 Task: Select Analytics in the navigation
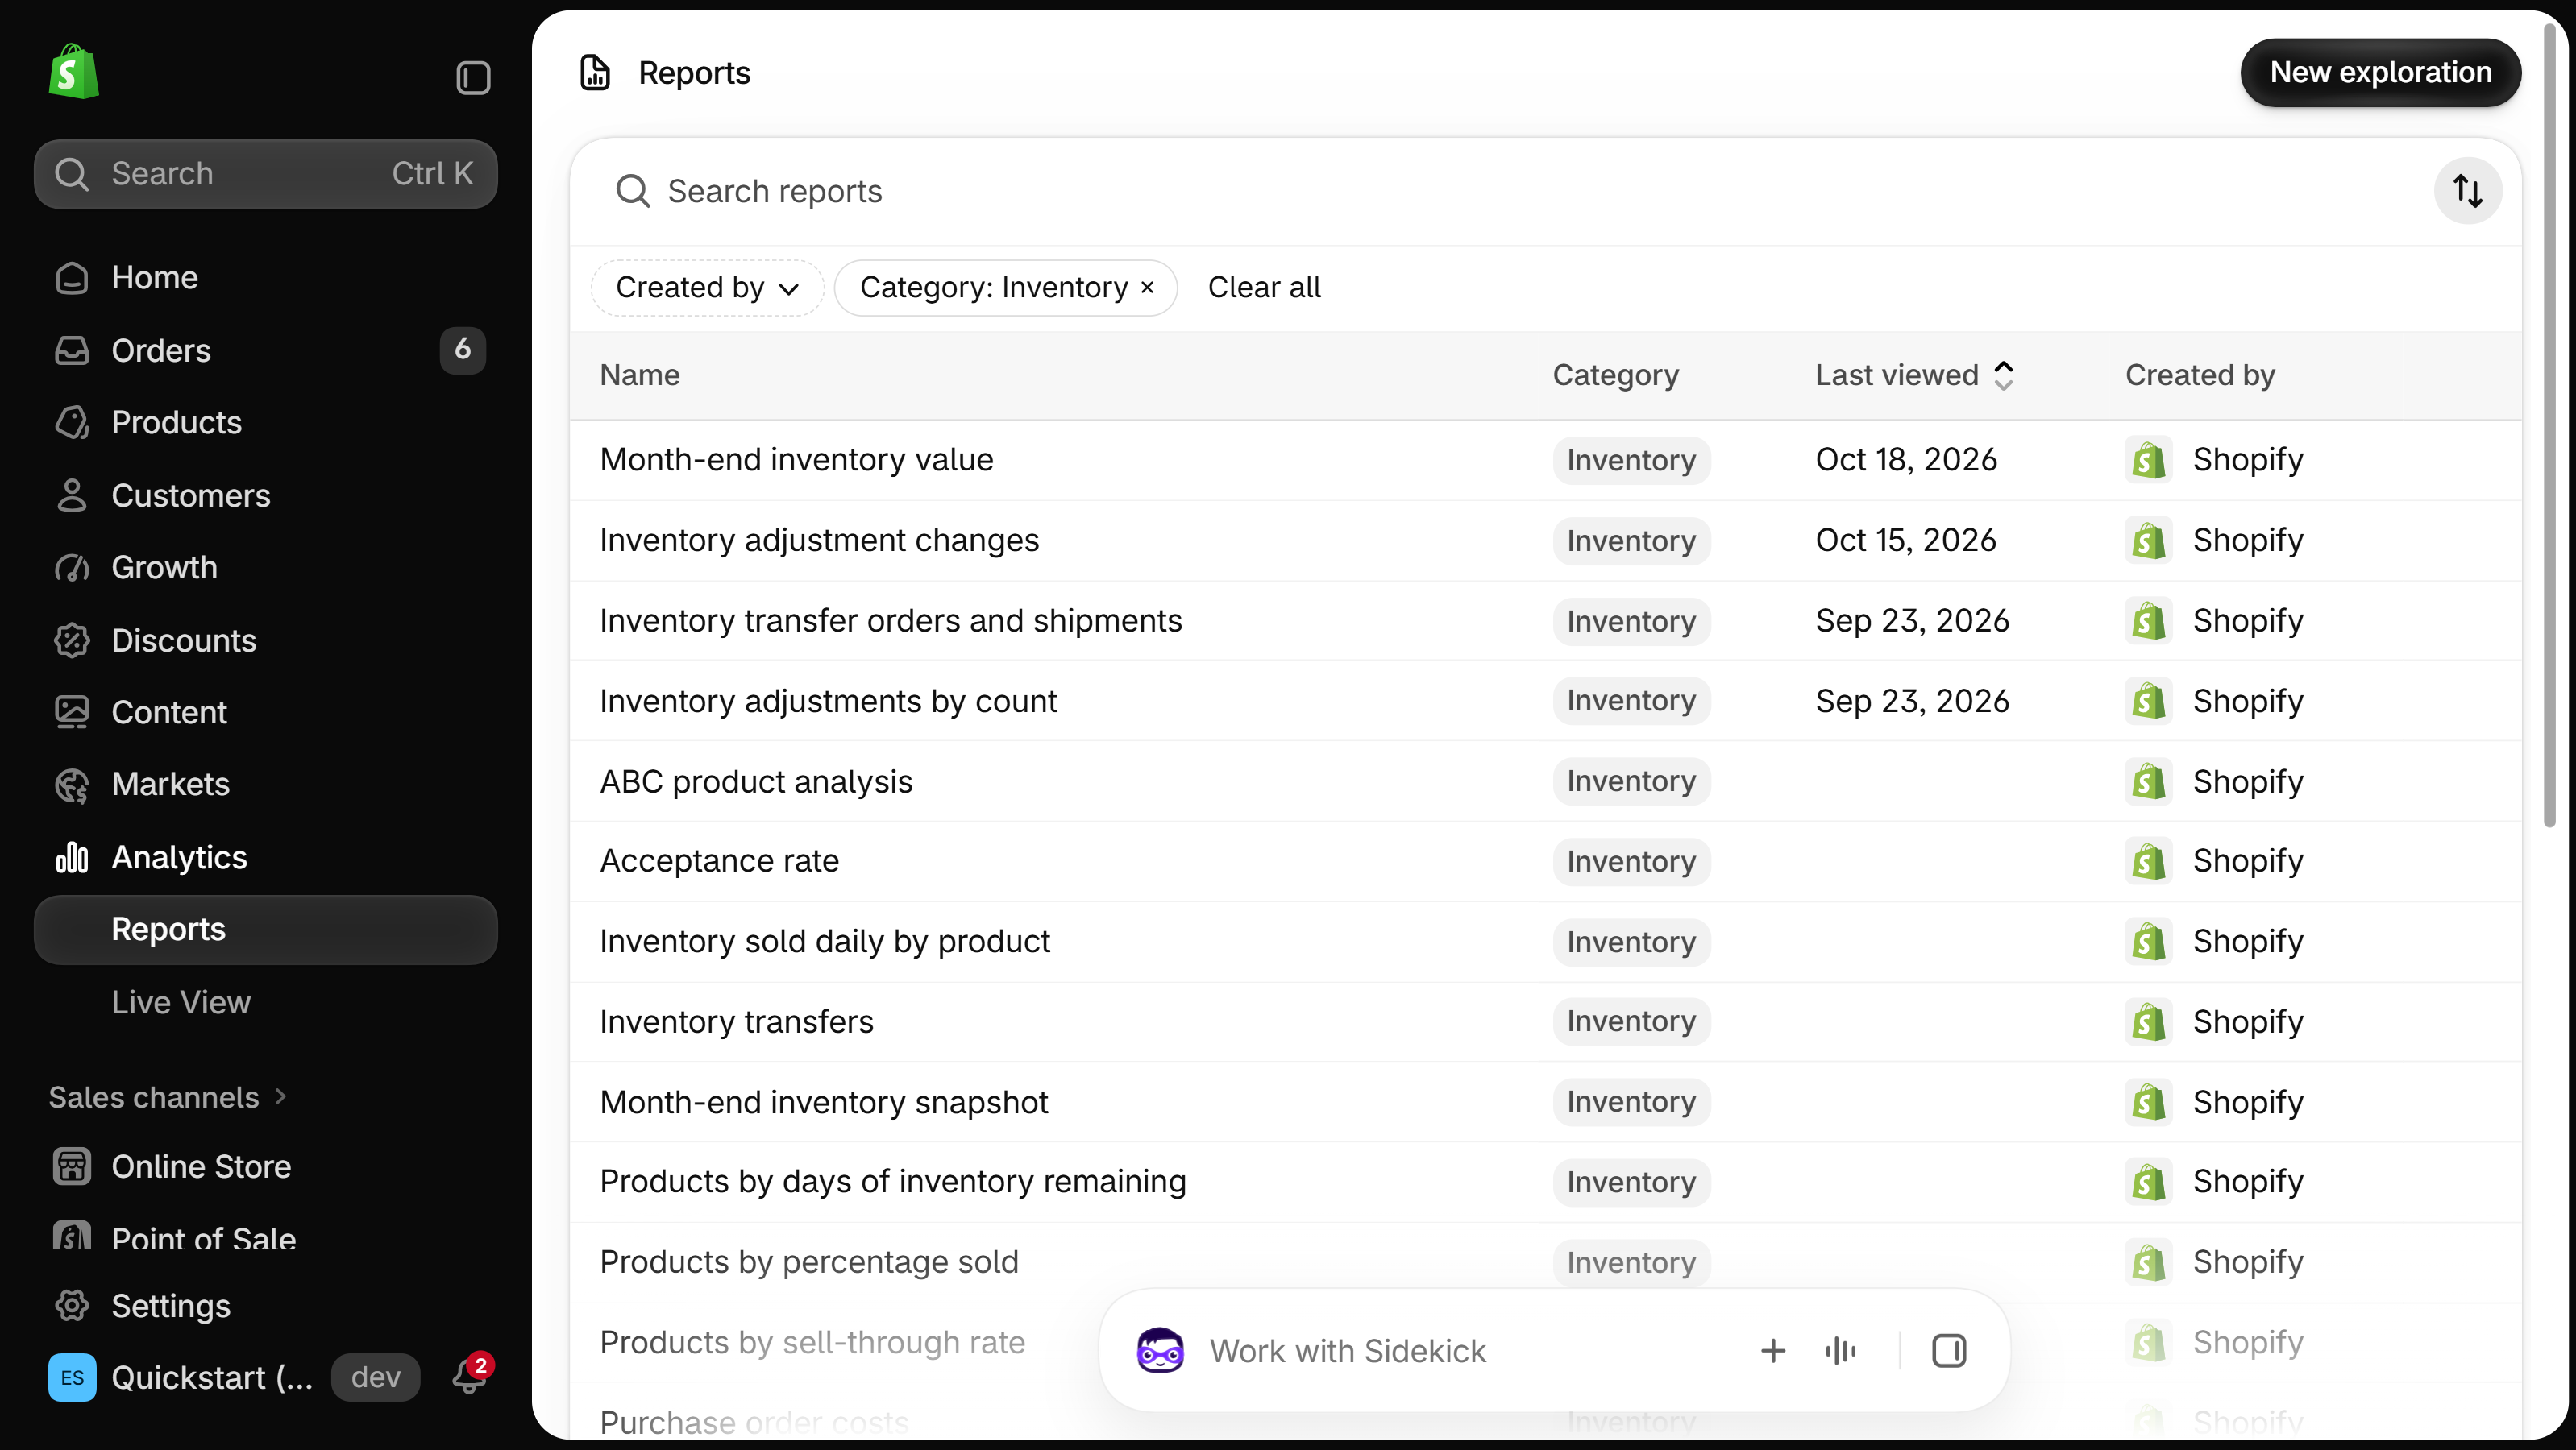pyautogui.click(x=179, y=857)
